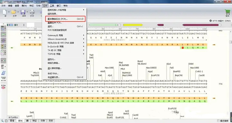Open the History tab at bottom
Screen dimensions: 232x123
[51, 121]
